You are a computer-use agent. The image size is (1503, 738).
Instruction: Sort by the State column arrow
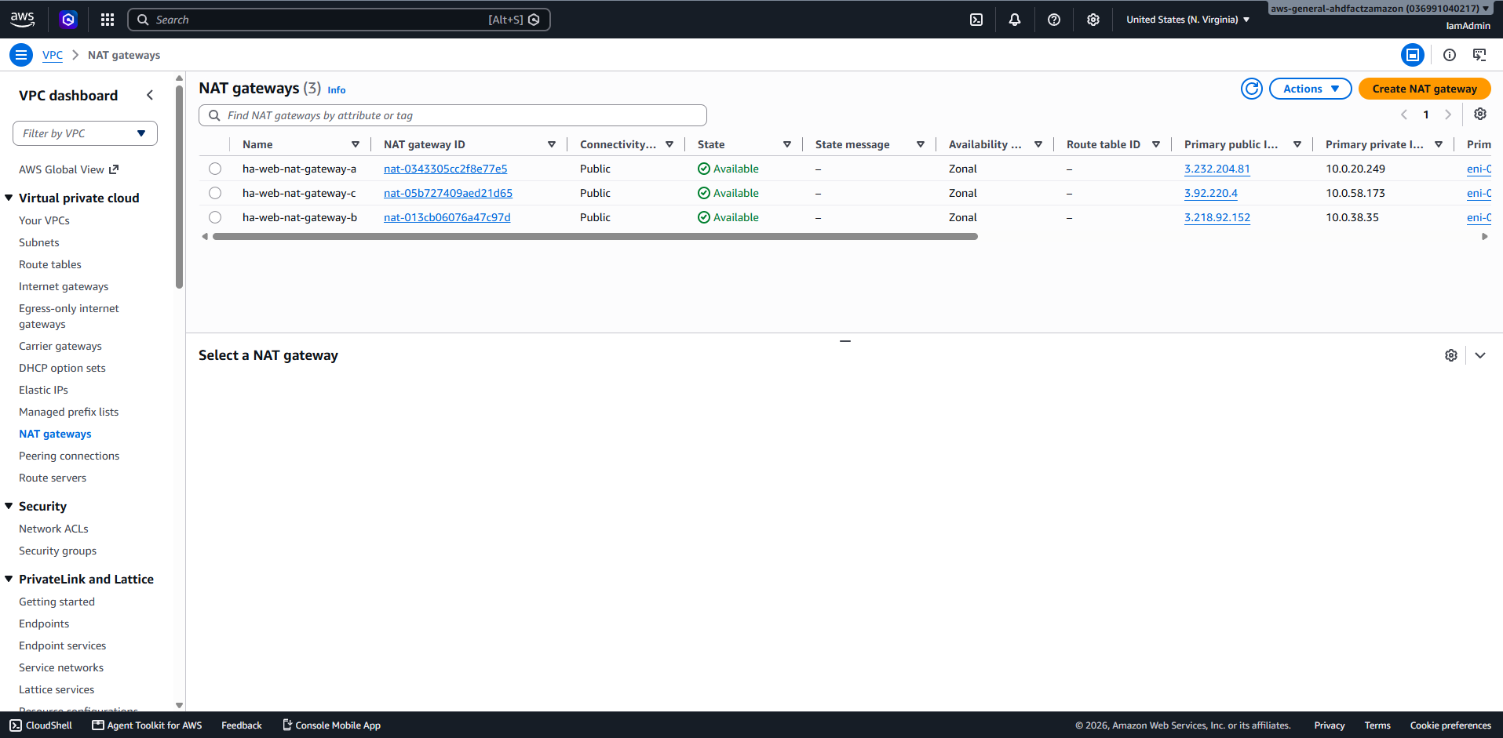tap(787, 144)
